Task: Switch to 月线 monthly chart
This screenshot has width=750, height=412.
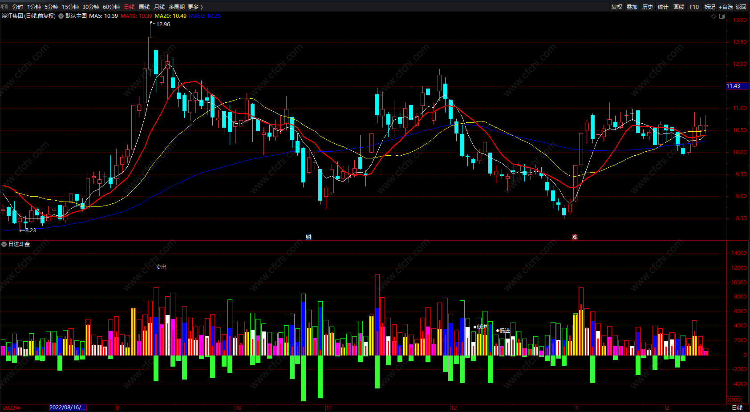Action: [x=159, y=7]
